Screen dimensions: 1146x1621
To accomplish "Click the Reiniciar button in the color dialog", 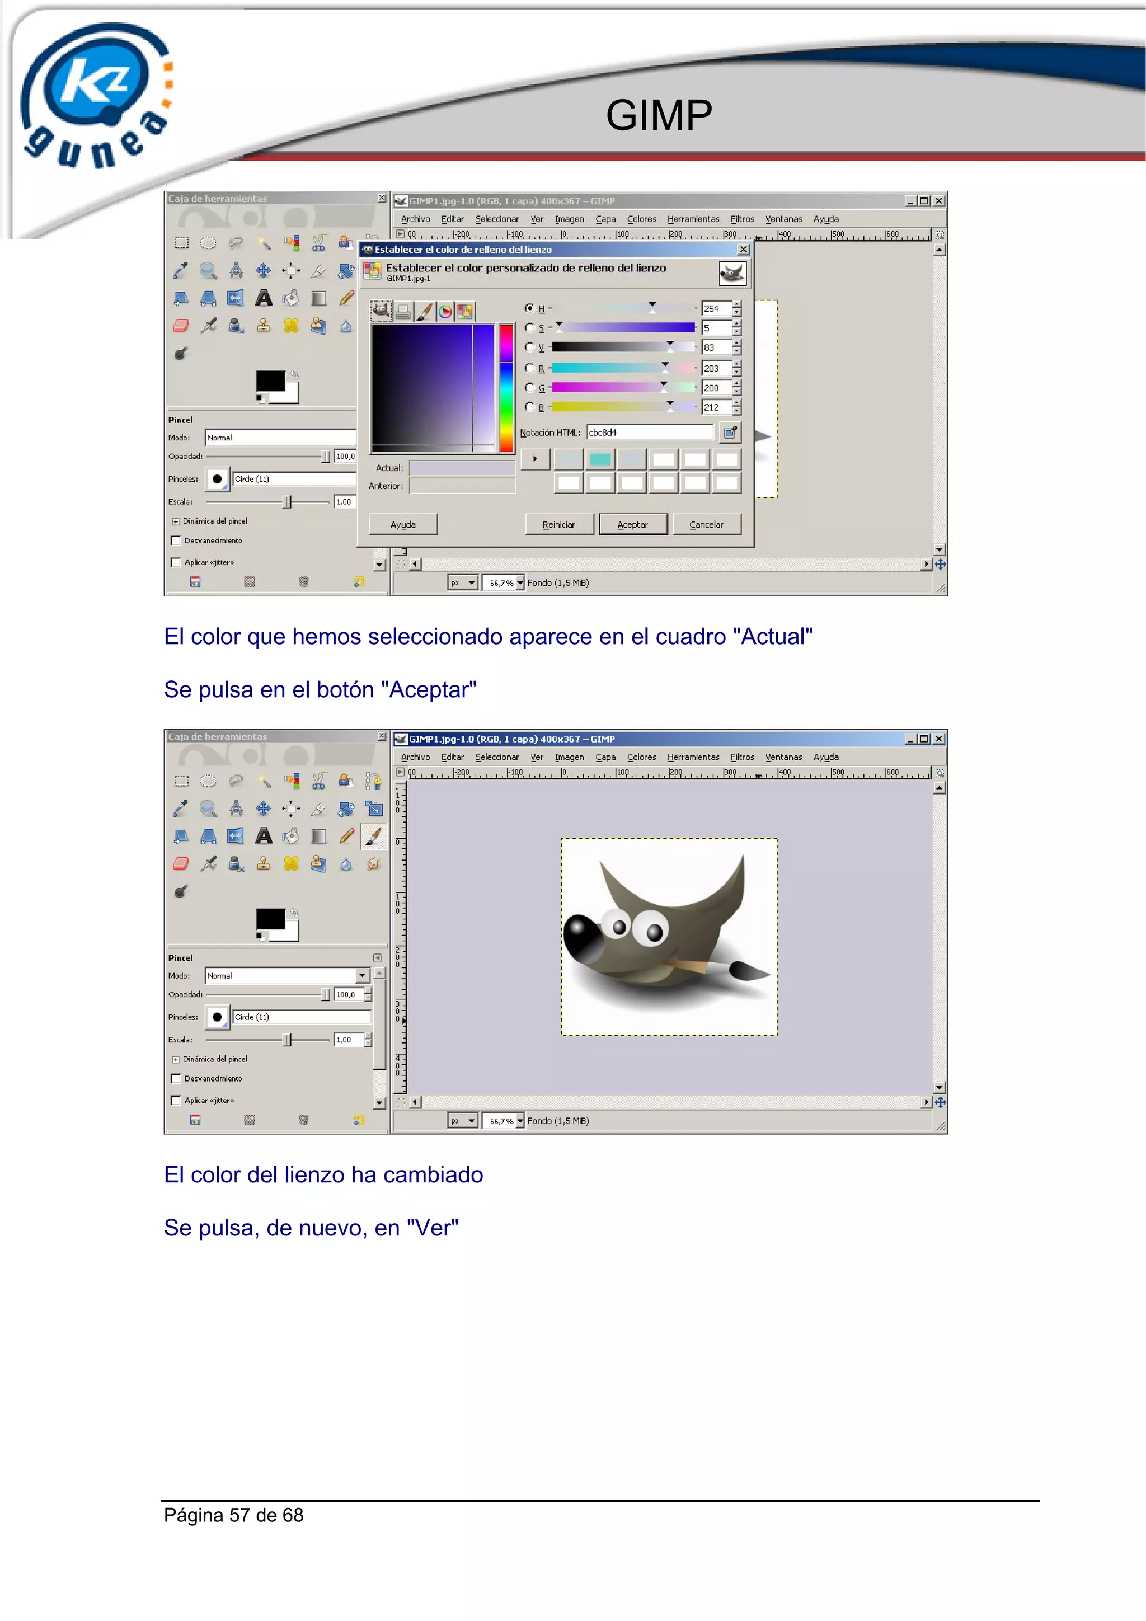I will point(558,524).
